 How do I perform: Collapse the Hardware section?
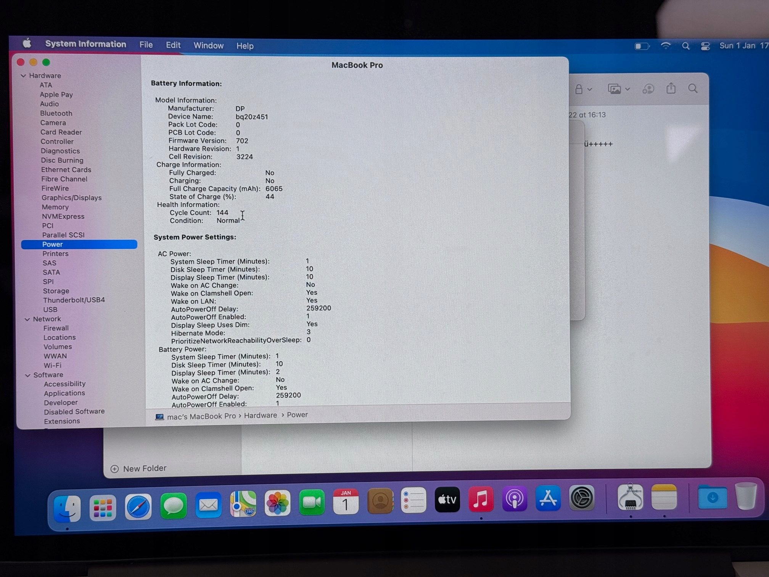click(23, 76)
